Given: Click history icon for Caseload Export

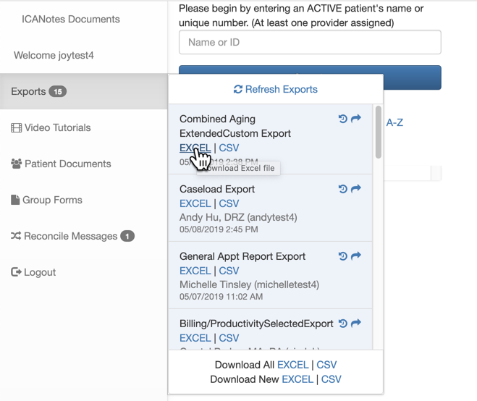Looking at the screenshot, I should tap(343, 189).
